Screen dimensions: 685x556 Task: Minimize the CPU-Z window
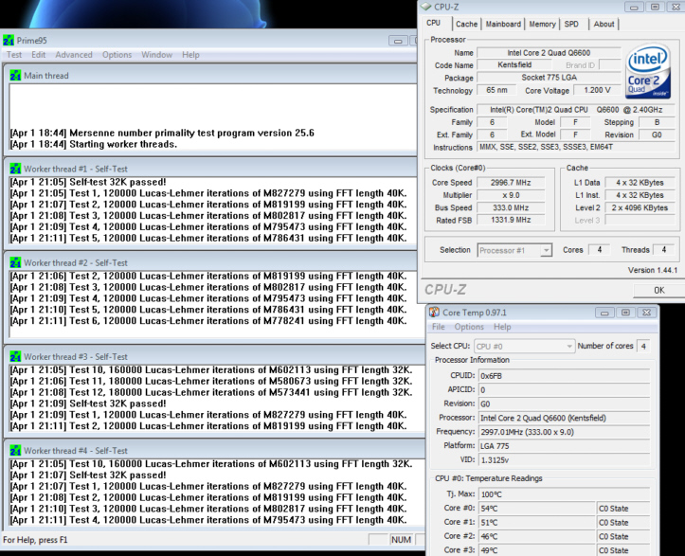click(x=635, y=7)
